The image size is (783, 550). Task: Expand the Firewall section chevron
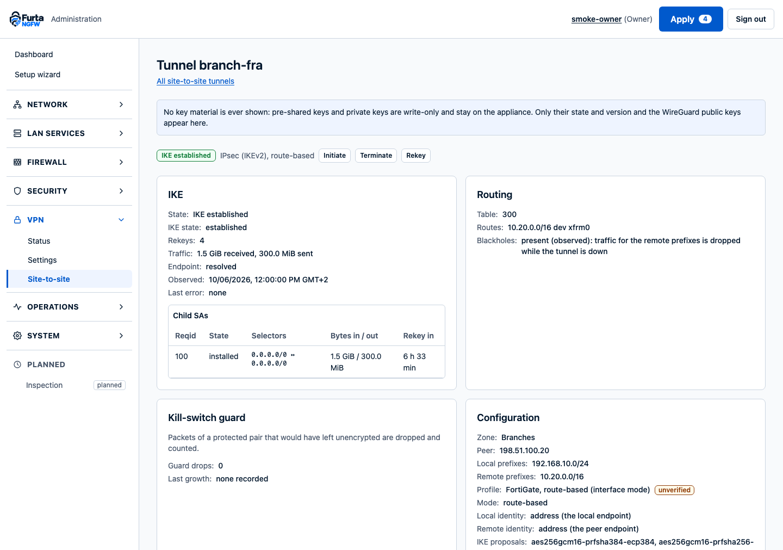121,162
